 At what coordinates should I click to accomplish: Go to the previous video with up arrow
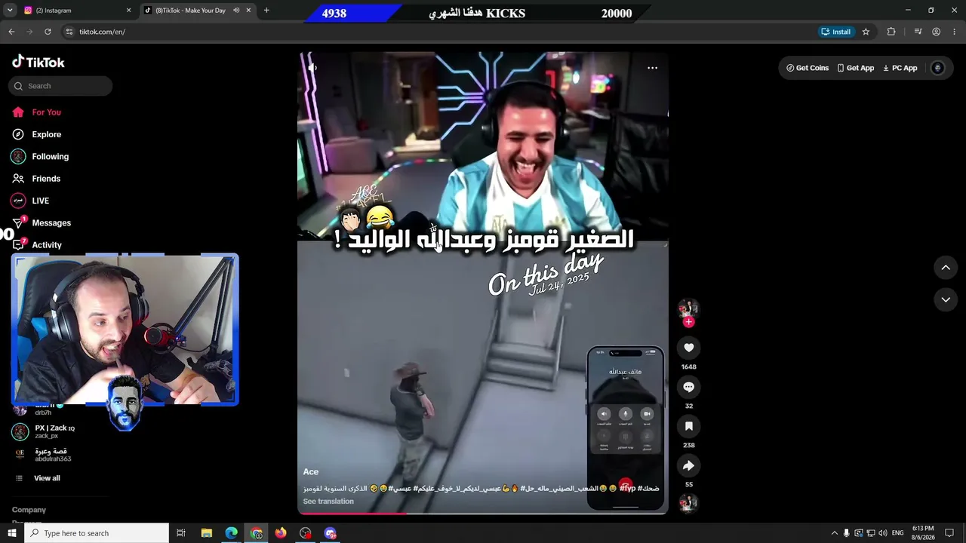click(x=946, y=268)
